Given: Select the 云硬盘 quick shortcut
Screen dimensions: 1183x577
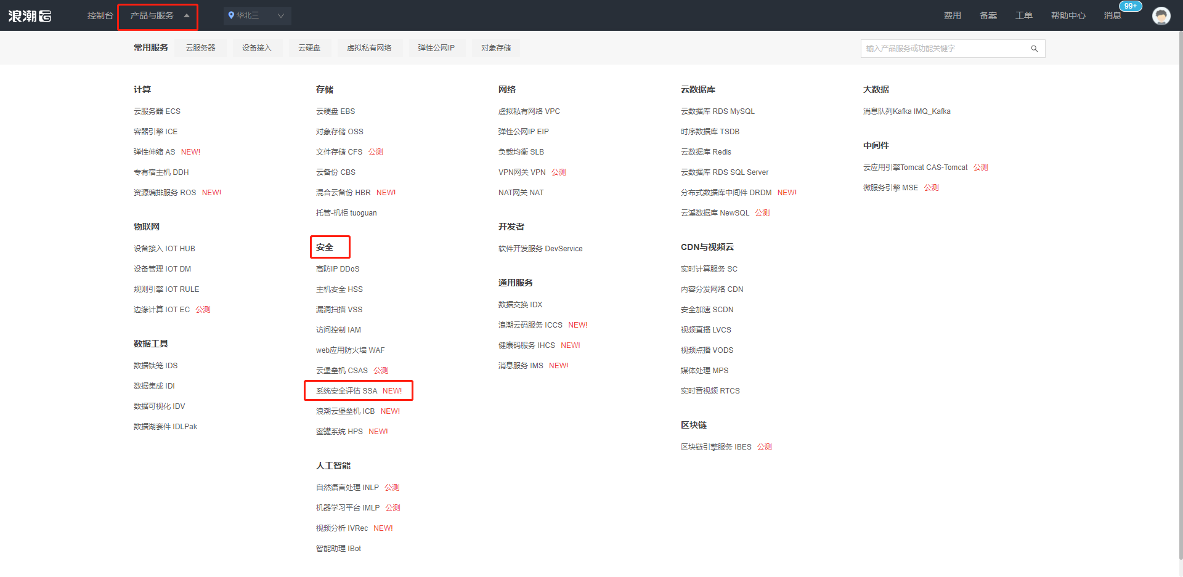Looking at the screenshot, I should (309, 48).
